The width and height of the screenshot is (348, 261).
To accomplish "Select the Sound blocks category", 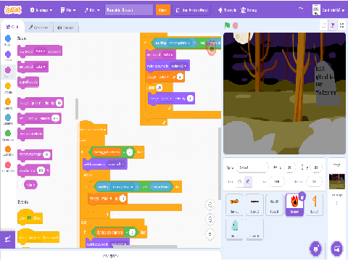I will pyautogui.click(x=8, y=72).
